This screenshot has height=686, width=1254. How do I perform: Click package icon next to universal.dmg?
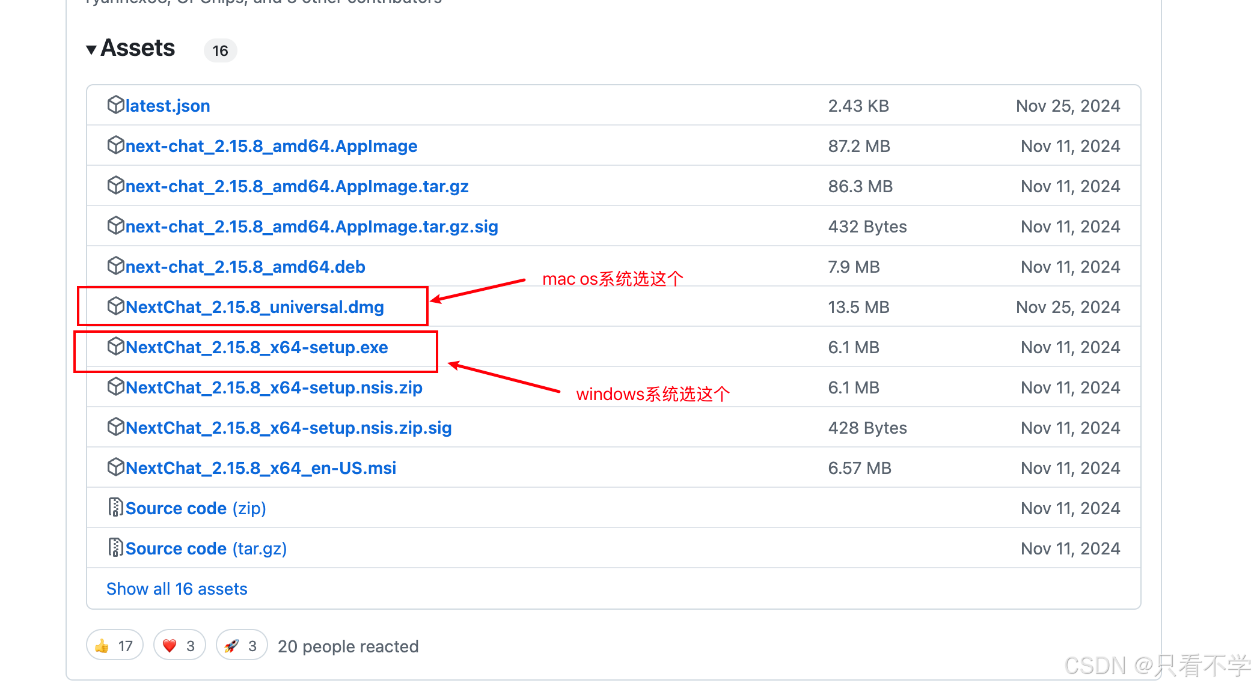click(115, 306)
